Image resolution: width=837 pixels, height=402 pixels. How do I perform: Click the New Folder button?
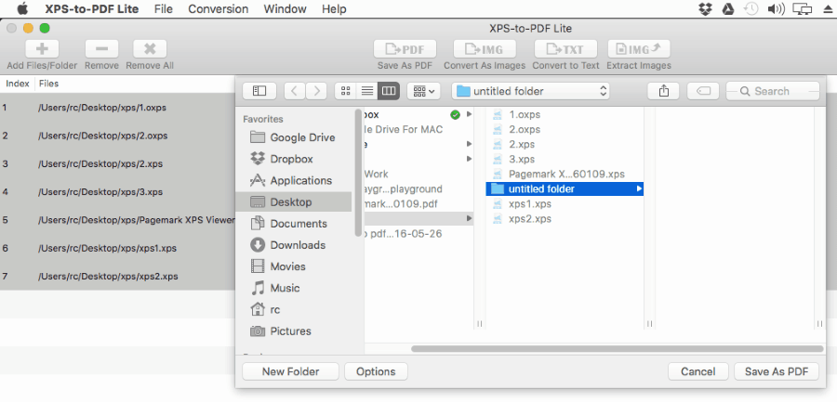tap(290, 371)
